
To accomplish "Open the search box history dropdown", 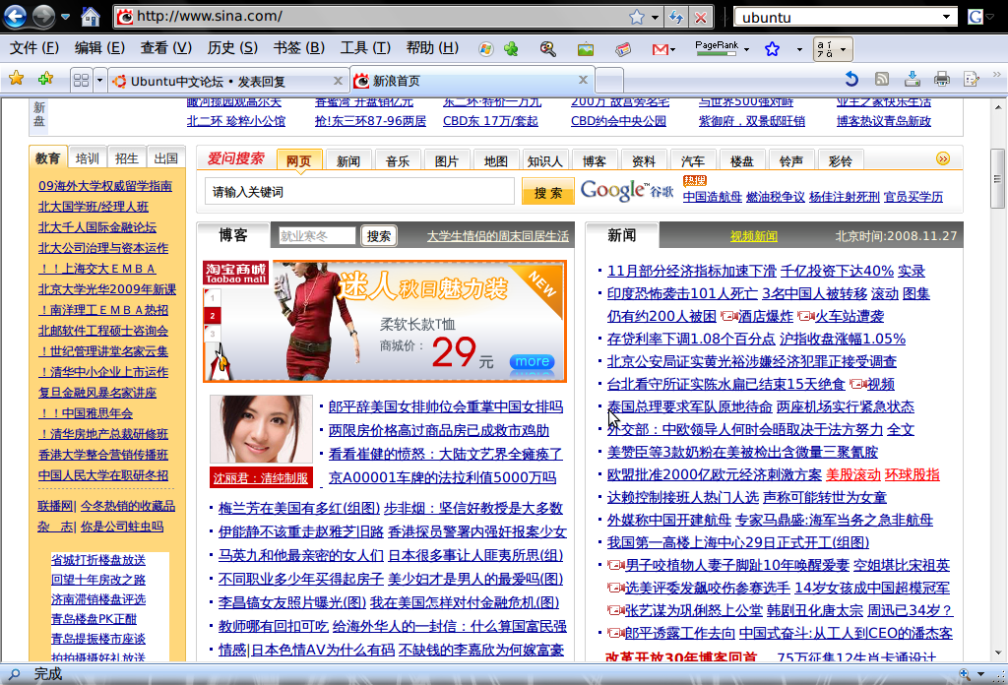I will [947, 18].
